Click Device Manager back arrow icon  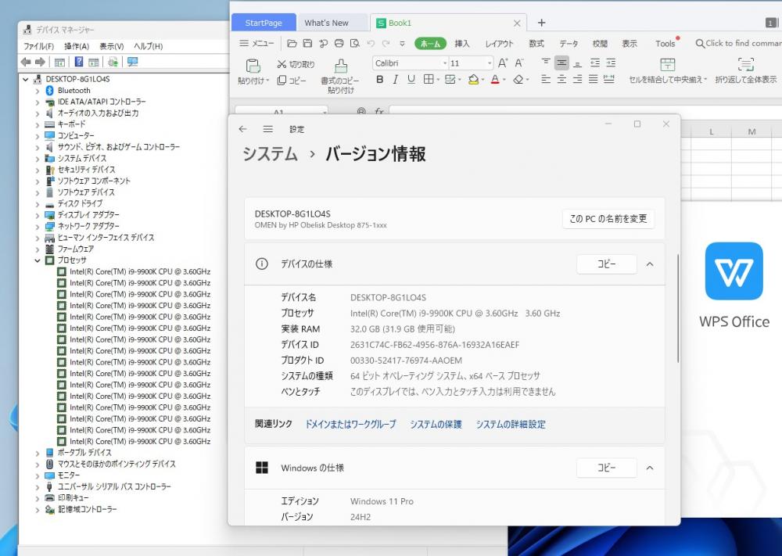pyautogui.click(x=26, y=62)
